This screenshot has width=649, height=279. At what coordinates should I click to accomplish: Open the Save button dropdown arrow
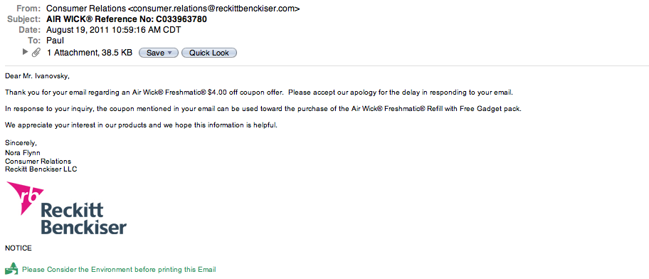tap(169, 53)
